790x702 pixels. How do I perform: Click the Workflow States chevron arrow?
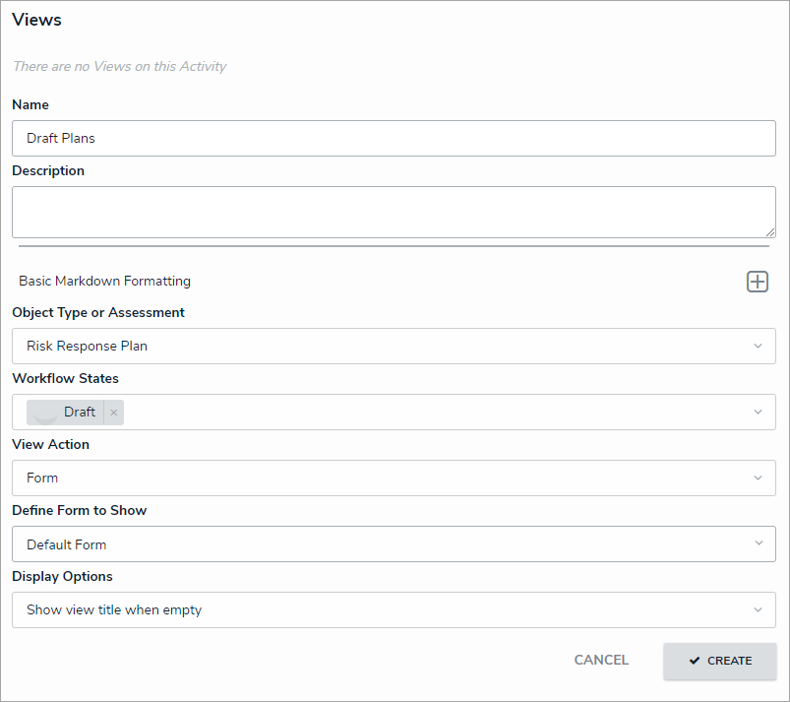758,413
